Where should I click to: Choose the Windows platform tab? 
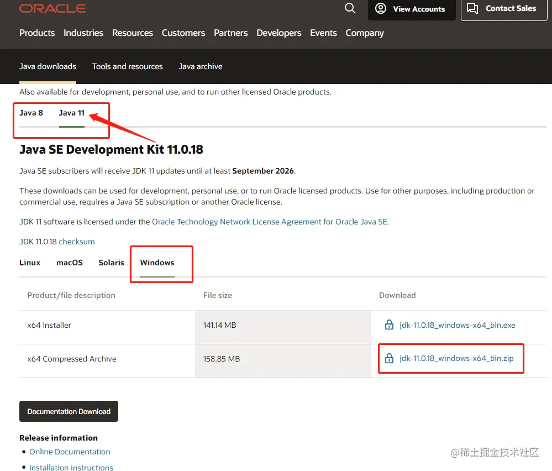click(157, 263)
